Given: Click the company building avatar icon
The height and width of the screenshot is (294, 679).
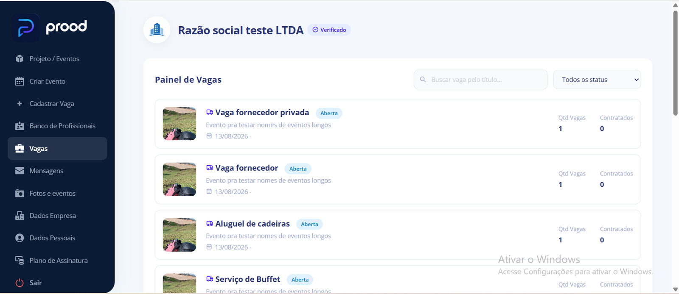Looking at the screenshot, I should [x=157, y=30].
